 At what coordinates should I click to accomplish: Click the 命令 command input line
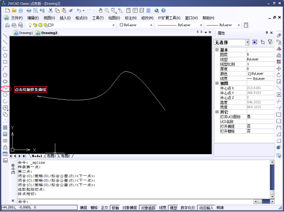(x=135, y=201)
